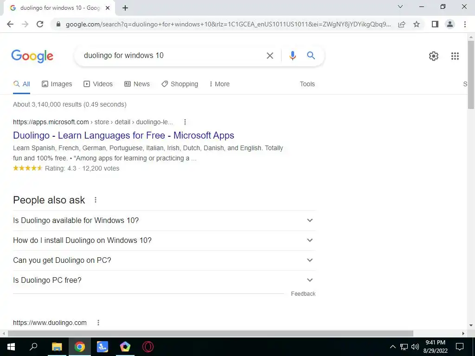475x356 pixels.
Task: Open File Explorer from the taskbar
Action: click(x=57, y=347)
